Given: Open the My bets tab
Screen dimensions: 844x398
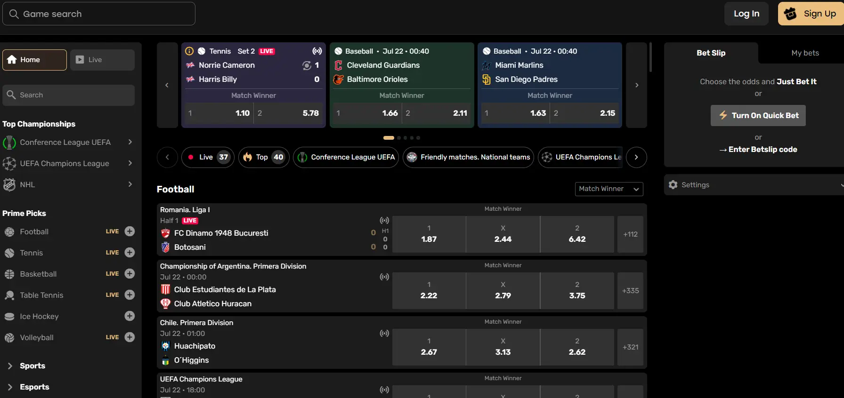Looking at the screenshot, I should click(x=805, y=53).
